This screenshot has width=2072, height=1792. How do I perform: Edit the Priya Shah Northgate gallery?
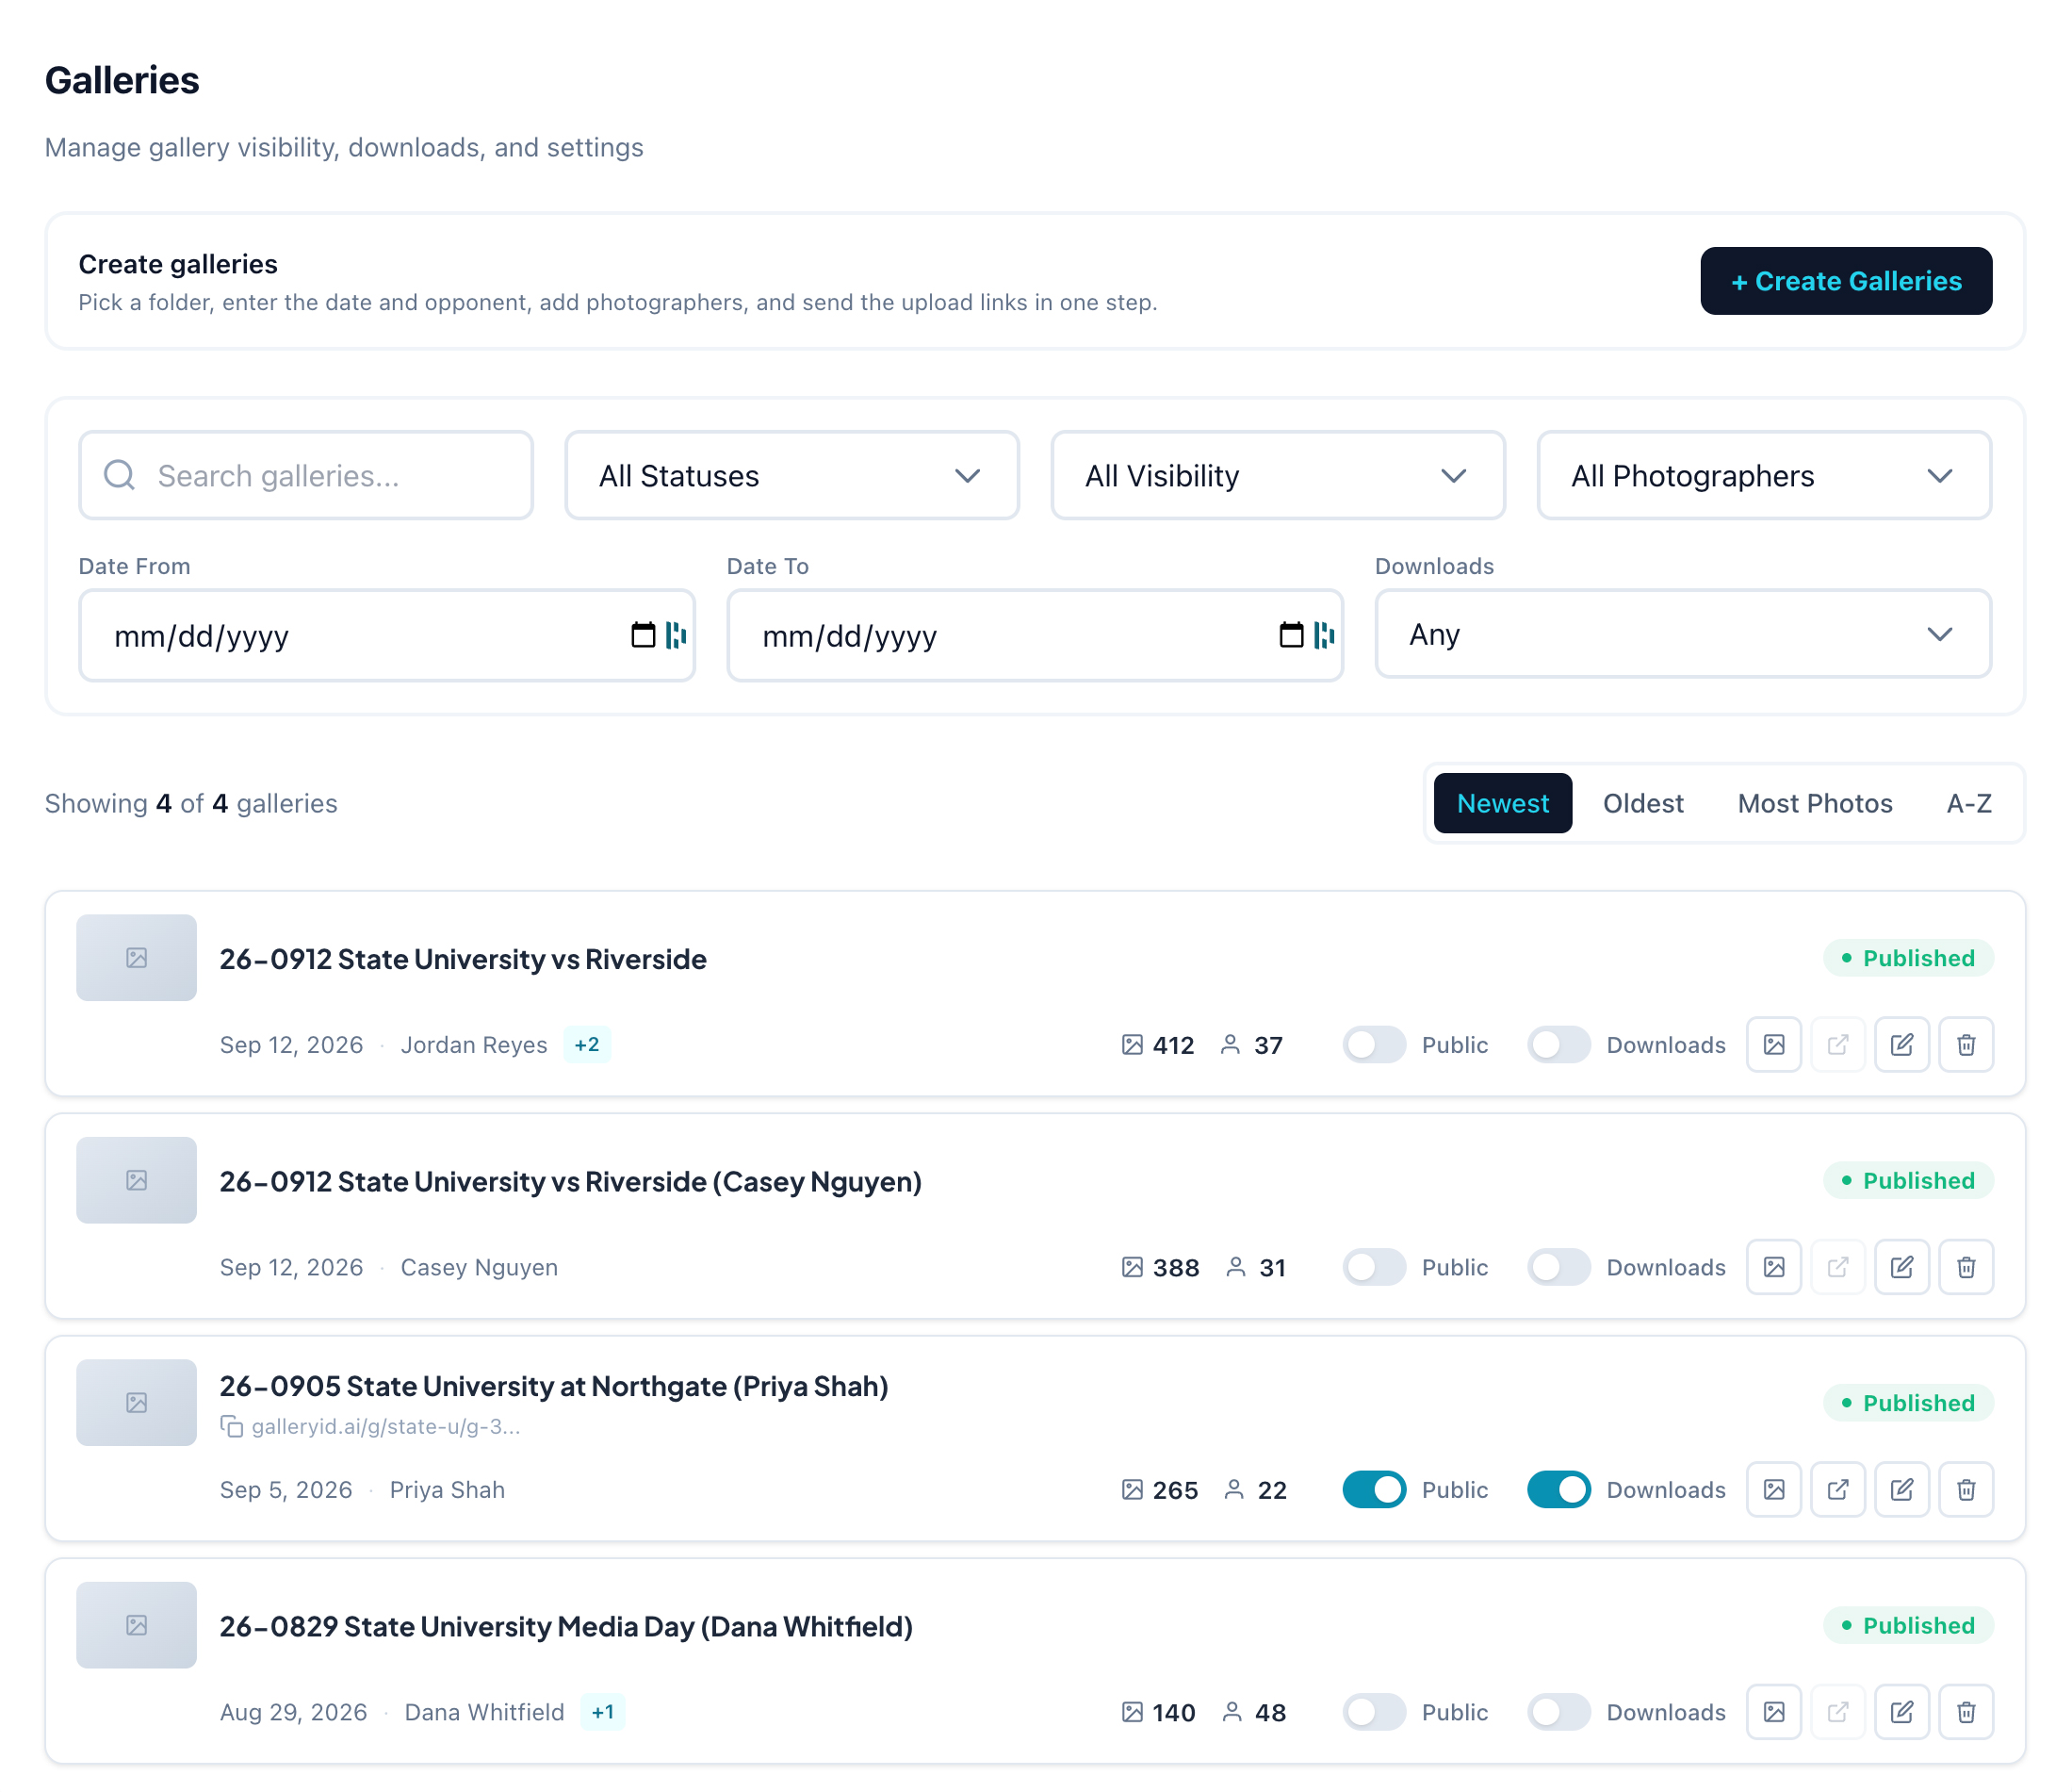pos(1901,1488)
